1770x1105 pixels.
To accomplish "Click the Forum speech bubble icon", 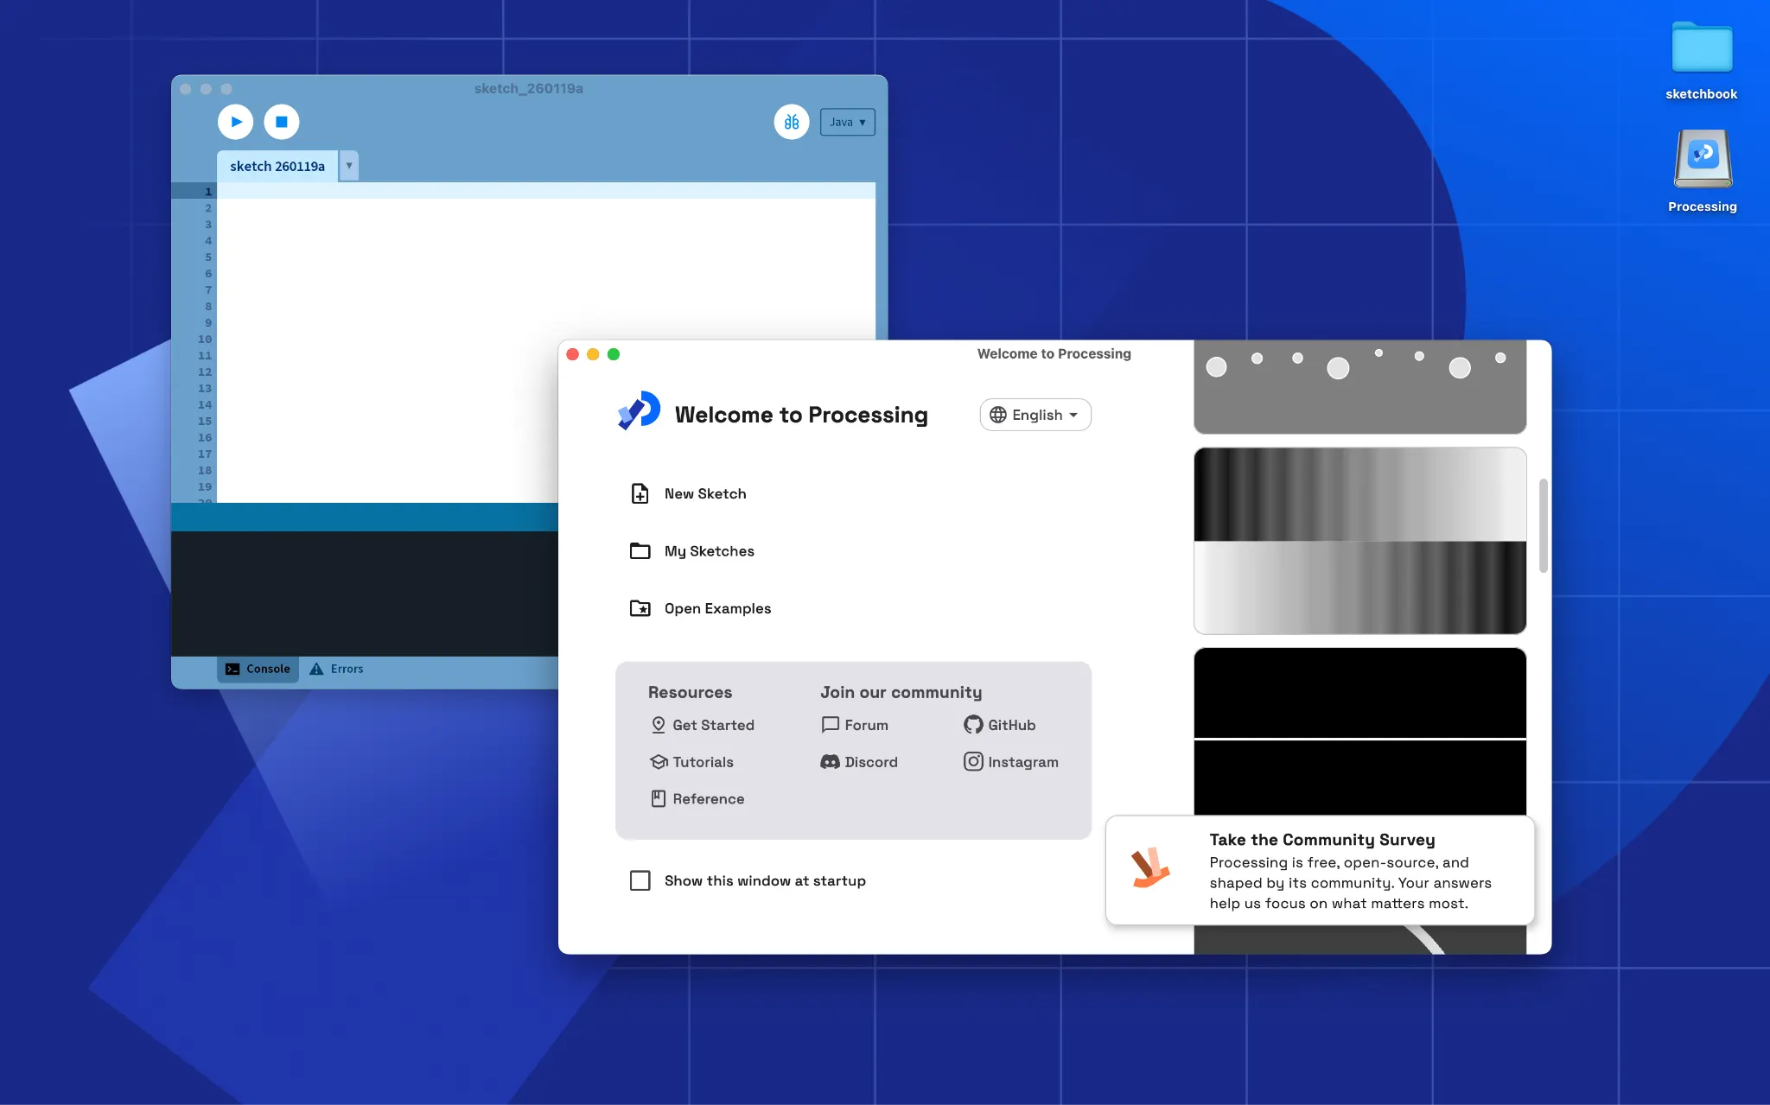I will 830,725.
